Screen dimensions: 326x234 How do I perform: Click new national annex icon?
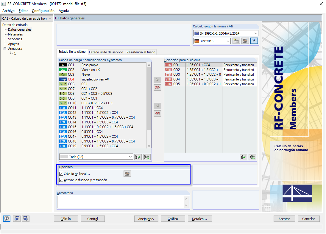pos(236,41)
